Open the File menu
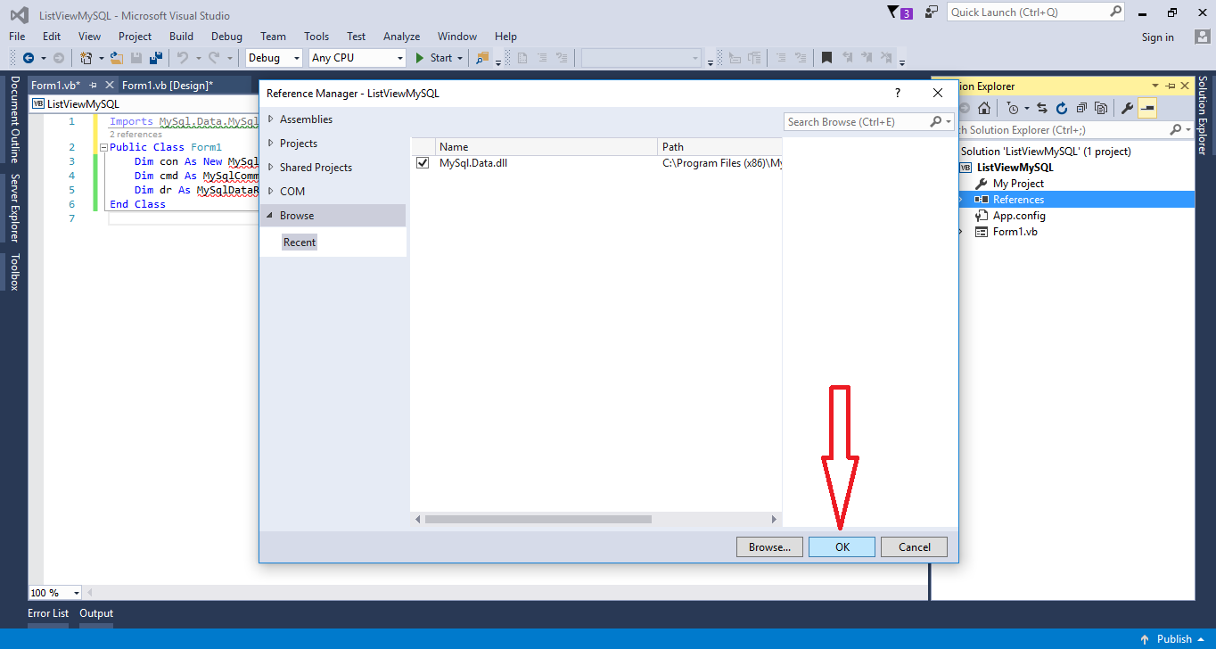 point(17,37)
